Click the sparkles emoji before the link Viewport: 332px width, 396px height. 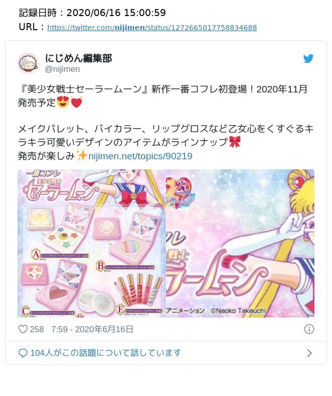point(82,156)
